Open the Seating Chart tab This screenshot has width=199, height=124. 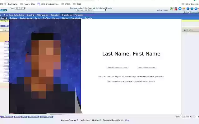pos(21,117)
